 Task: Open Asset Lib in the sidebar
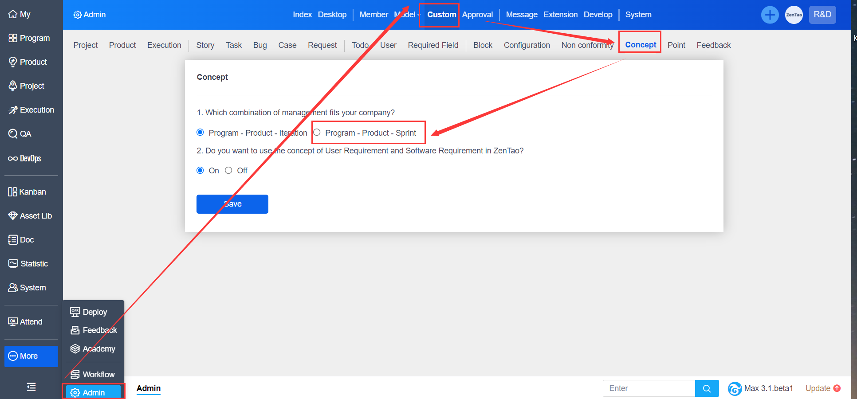tap(30, 216)
